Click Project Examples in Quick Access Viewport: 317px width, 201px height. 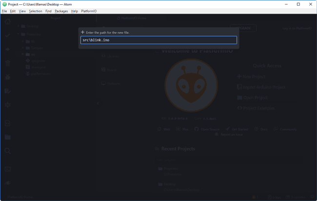point(256,108)
